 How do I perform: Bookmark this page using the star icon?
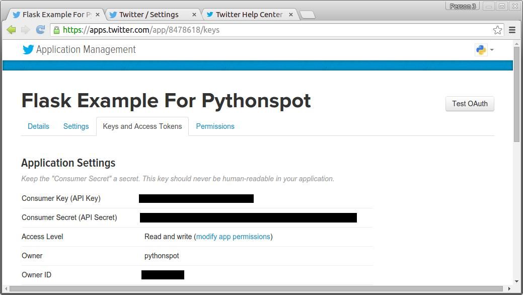[x=497, y=30]
